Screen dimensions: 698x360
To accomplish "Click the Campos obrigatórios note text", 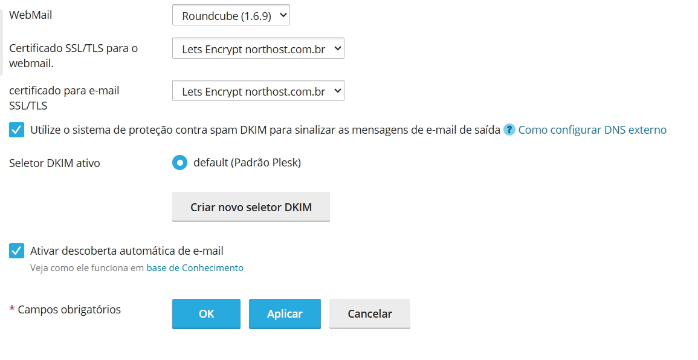I will pyautogui.click(x=69, y=309).
